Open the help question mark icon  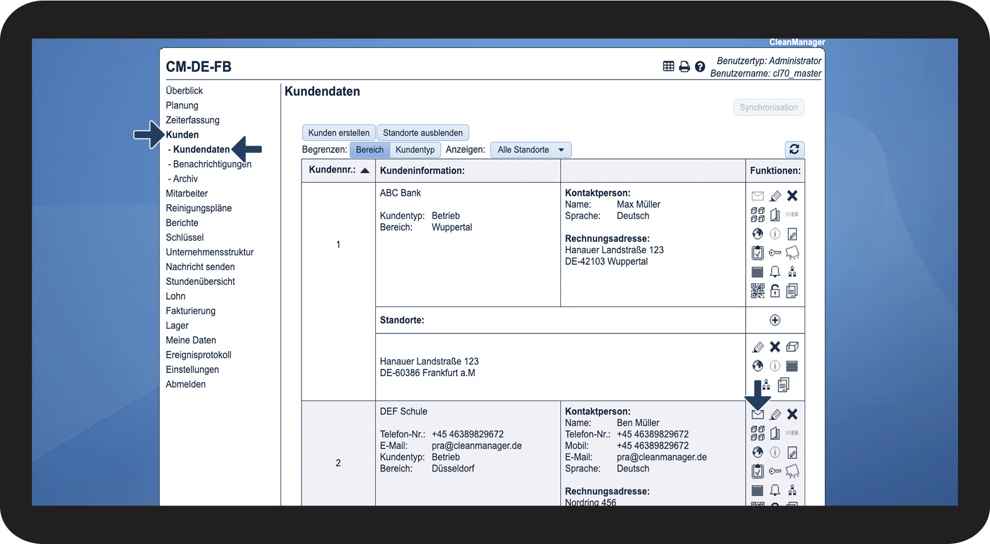700,67
